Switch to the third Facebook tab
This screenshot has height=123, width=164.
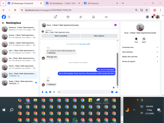[101, 3]
